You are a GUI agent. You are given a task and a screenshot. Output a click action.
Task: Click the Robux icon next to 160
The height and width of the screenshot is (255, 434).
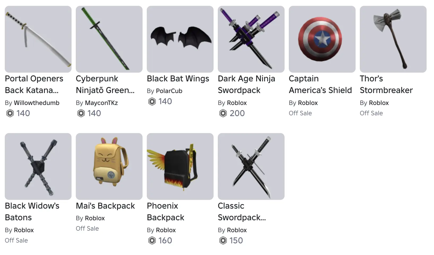pos(152,241)
